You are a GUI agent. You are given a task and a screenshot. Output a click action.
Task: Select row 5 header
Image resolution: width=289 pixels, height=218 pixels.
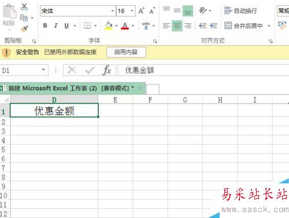tap(5, 149)
